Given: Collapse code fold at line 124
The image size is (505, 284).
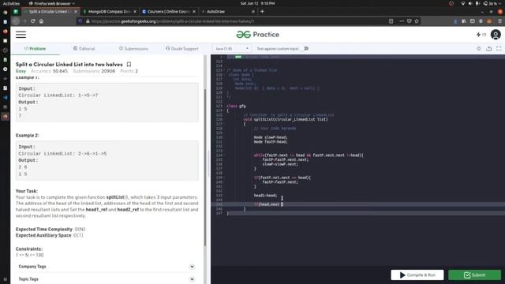Looking at the screenshot, I should pos(224,110).
